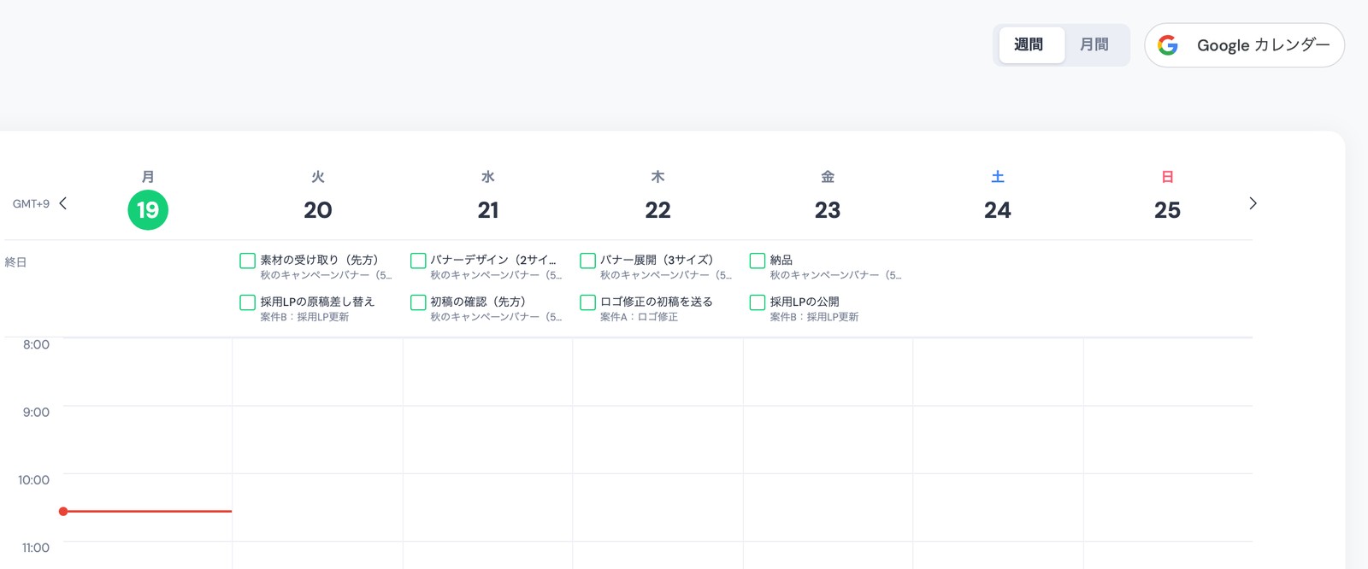The width and height of the screenshot is (1368, 569).
Task: Click the 9:00 time label
Action: coord(36,412)
